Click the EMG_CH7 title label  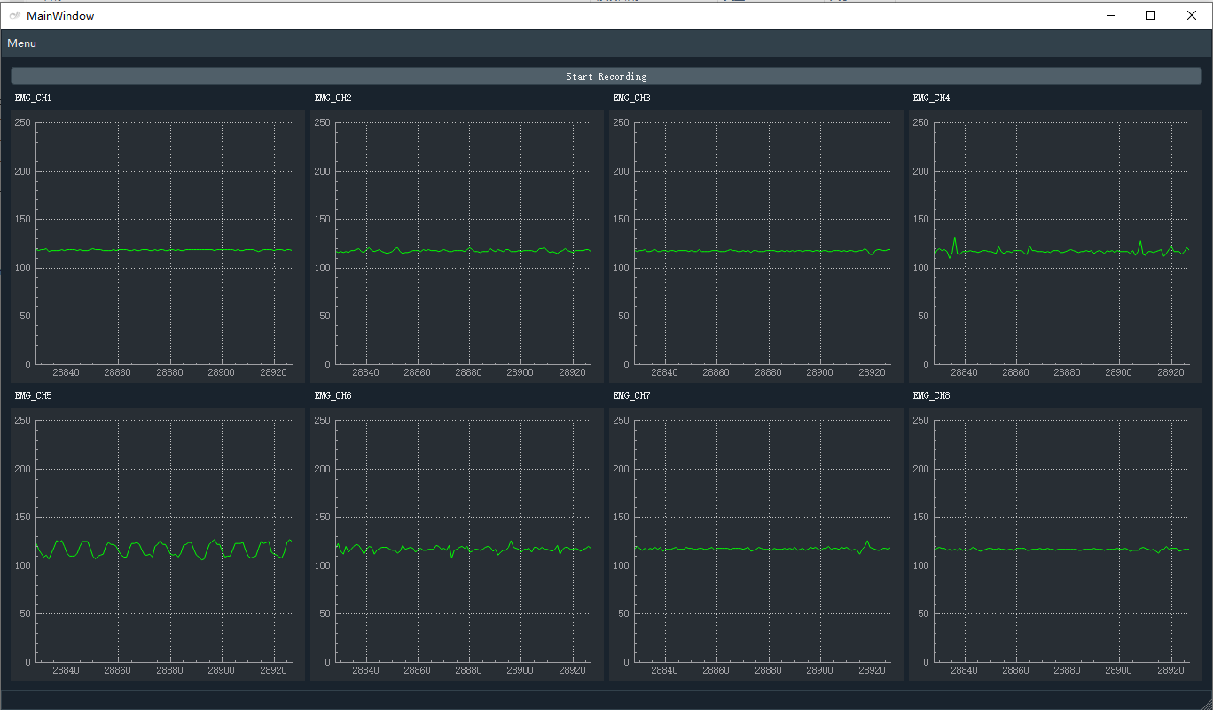click(x=631, y=395)
